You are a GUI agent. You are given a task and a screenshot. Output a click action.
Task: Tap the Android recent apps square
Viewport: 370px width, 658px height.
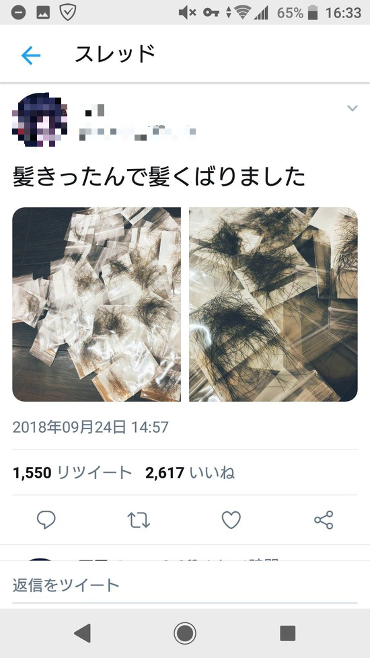[x=288, y=633]
